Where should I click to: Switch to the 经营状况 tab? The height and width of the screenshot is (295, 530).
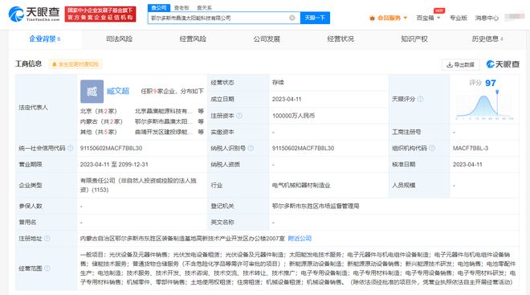pos(340,39)
